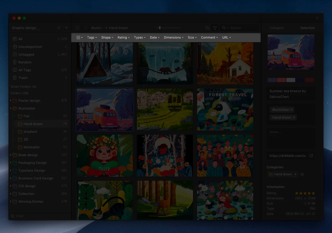Image resolution: width=332 pixels, height=233 pixels.
Task: Switch to the Category tab
Action: point(277,28)
